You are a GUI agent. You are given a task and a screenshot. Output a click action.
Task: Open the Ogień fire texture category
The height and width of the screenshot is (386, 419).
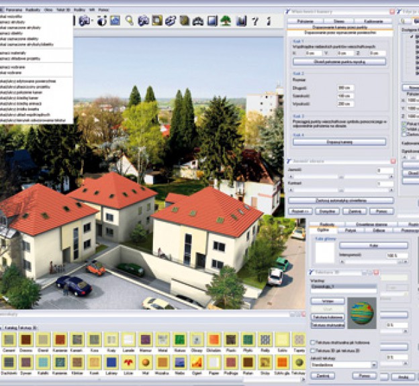point(197,363)
